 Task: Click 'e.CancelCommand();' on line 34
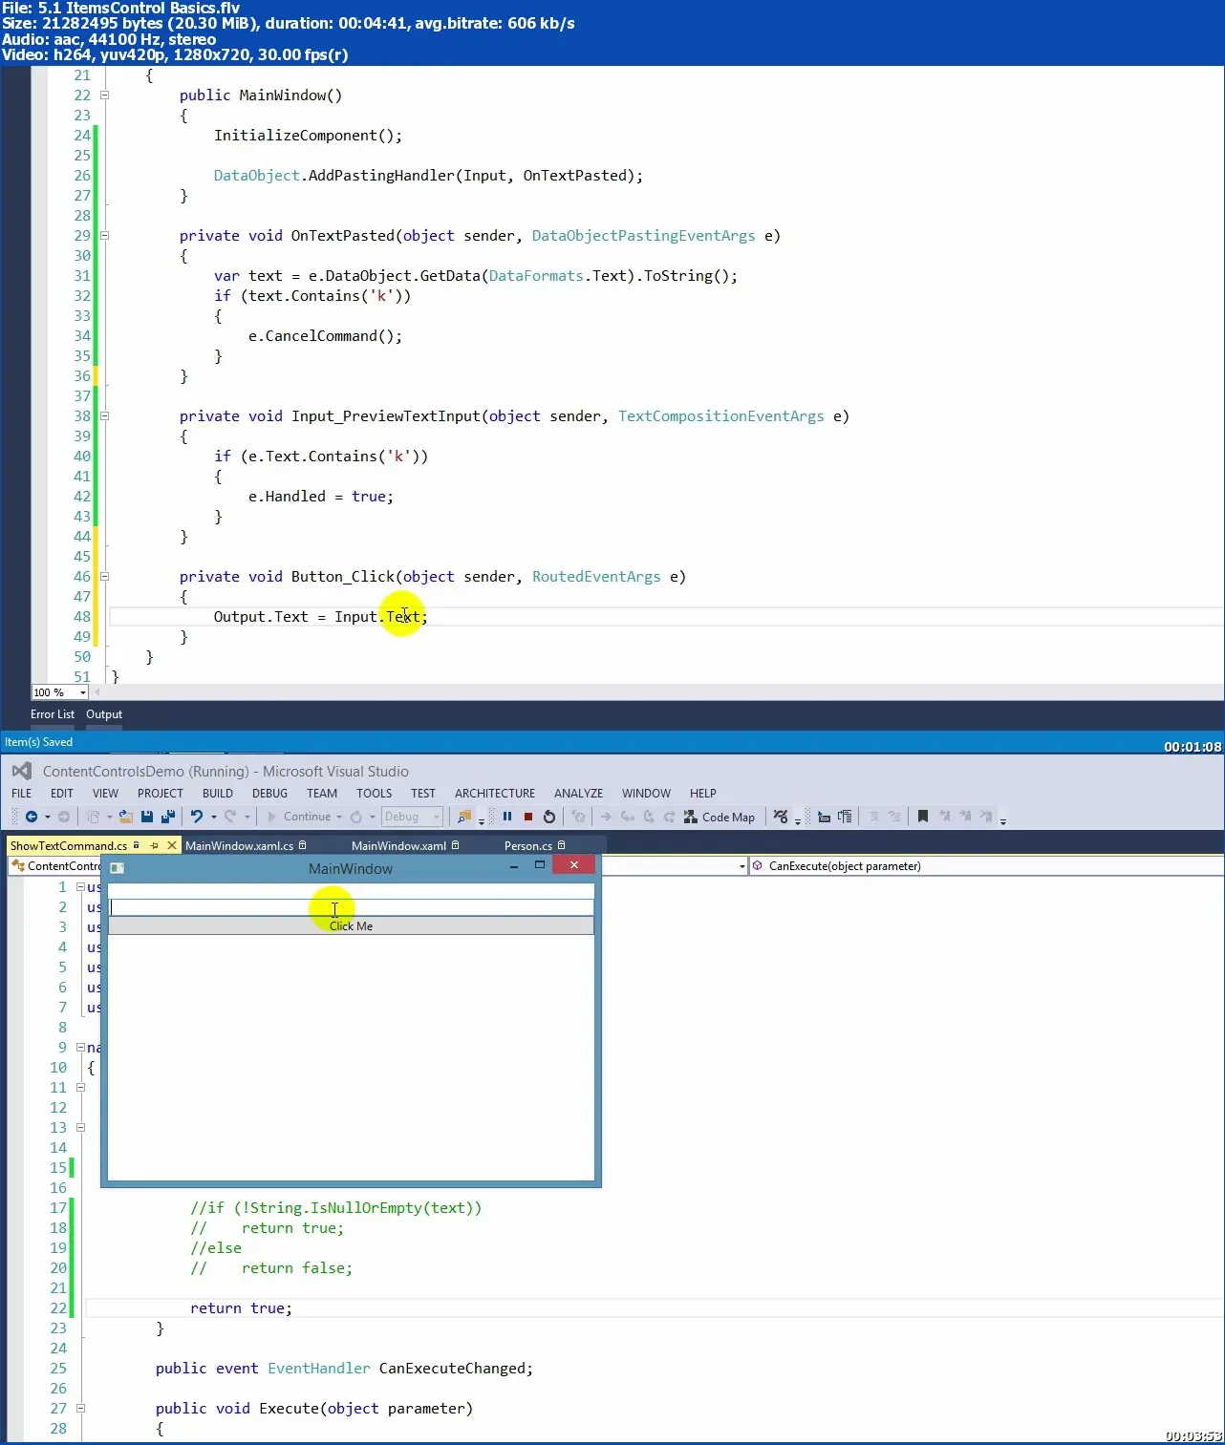pyautogui.click(x=325, y=336)
